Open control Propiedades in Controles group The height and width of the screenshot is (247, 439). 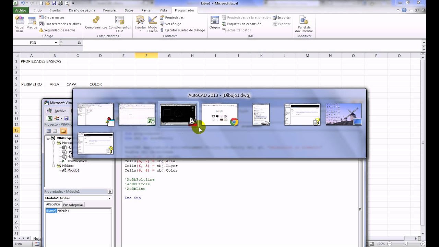[171, 17]
